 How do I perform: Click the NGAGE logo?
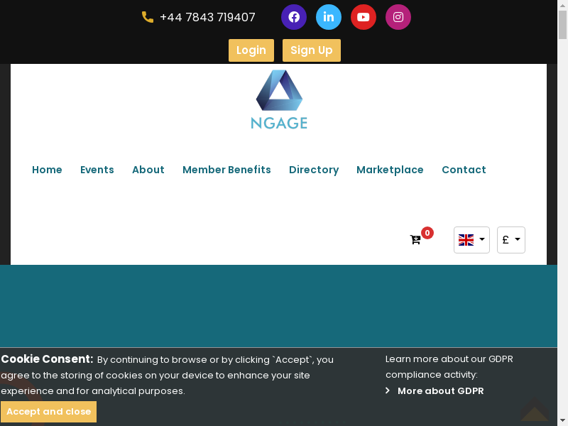pyautogui.click(x=279, y=100)
